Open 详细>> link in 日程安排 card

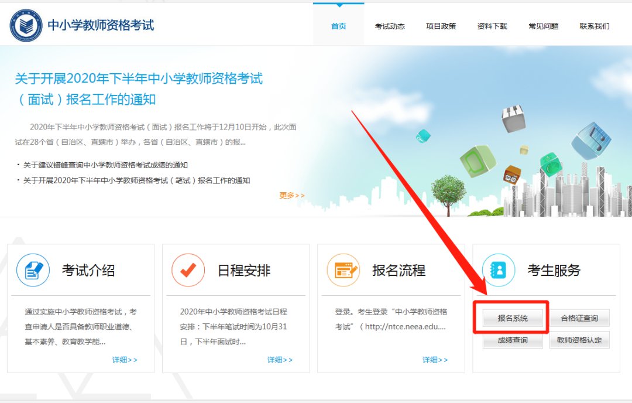(280, 360)
